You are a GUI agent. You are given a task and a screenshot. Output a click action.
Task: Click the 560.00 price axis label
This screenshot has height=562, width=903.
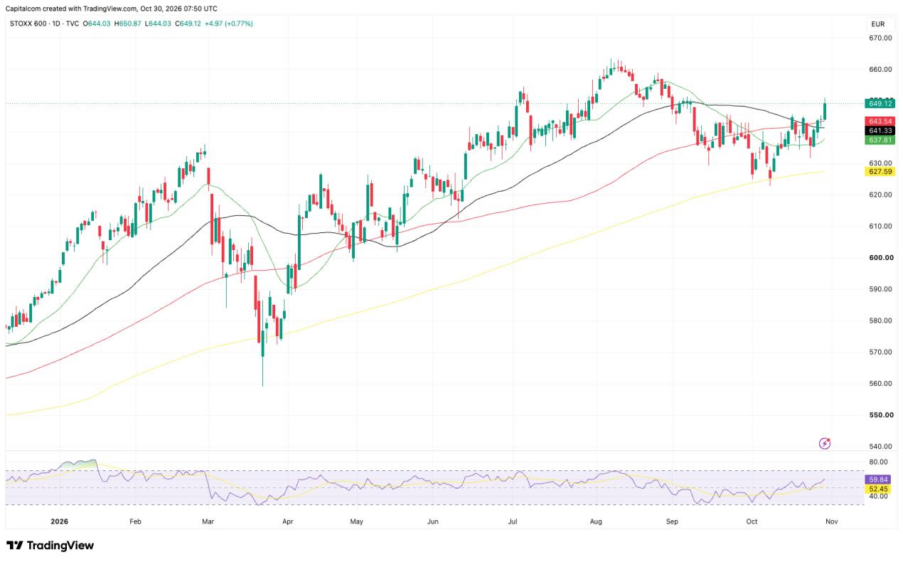tap(880, 384)
